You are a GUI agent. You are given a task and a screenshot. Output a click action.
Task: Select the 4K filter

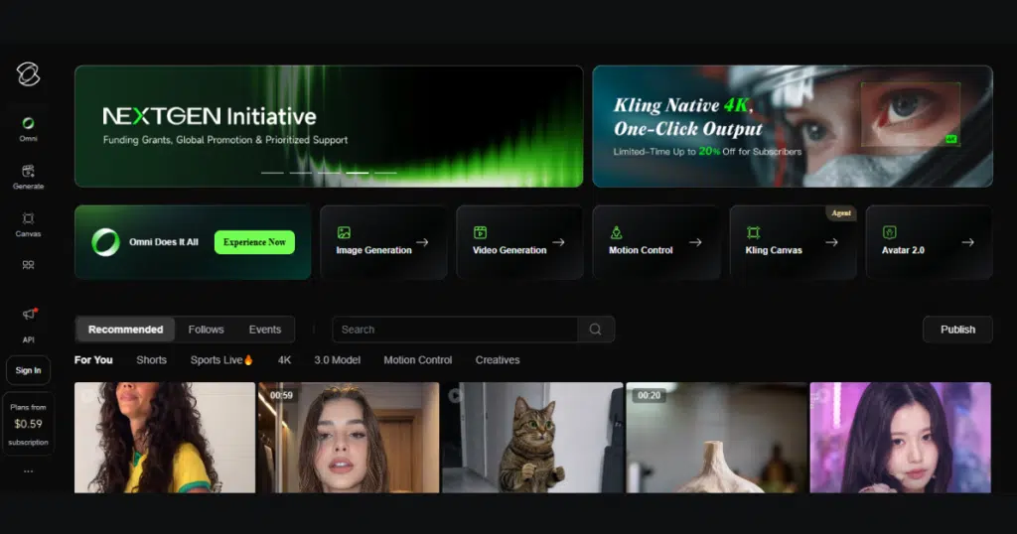pos(284,359)
